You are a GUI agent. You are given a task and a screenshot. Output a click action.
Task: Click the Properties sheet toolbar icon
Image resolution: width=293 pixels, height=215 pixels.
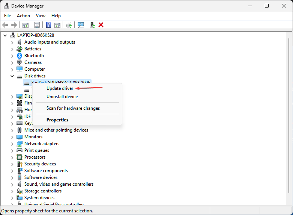pyautogui.click(x=37, y=25)
